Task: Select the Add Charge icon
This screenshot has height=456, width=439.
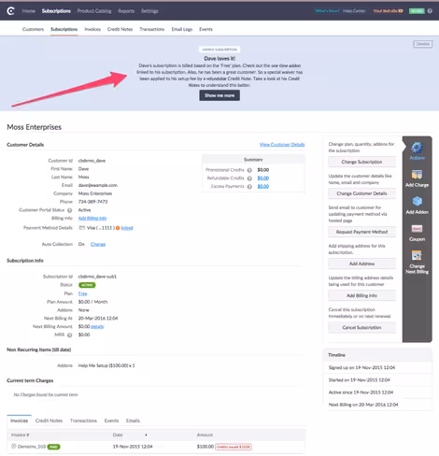Action: [x=417, y=175]
